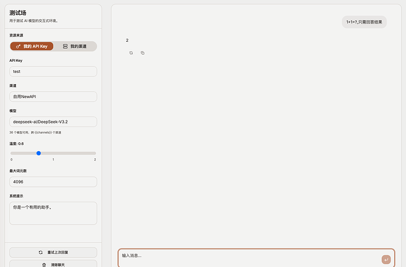Screen dimensions: 406x267
Task: Open the 渠道 dropdown showing 自用NewAPI
Action: click(53, 96)
